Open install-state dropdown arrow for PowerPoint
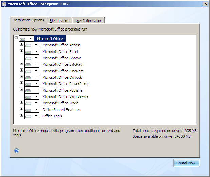 (x=36, y=83)
